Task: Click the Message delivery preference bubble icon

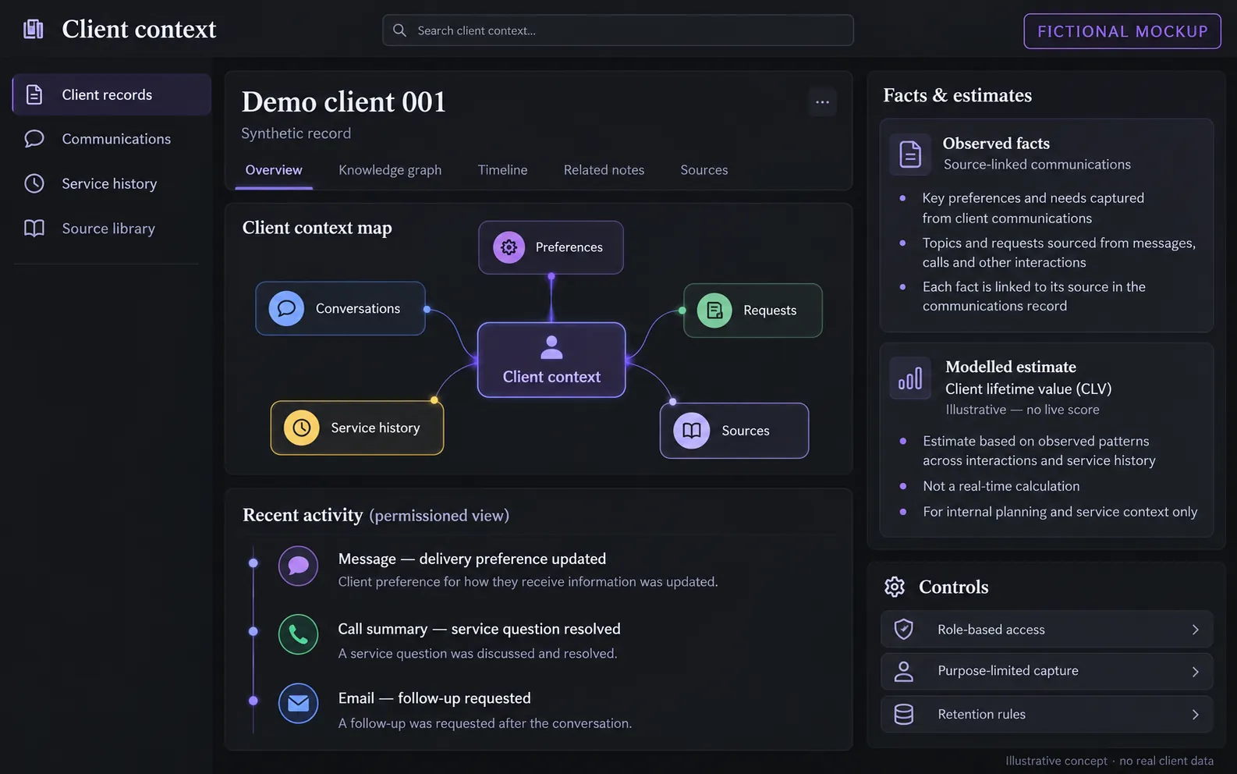Action: 298,566
